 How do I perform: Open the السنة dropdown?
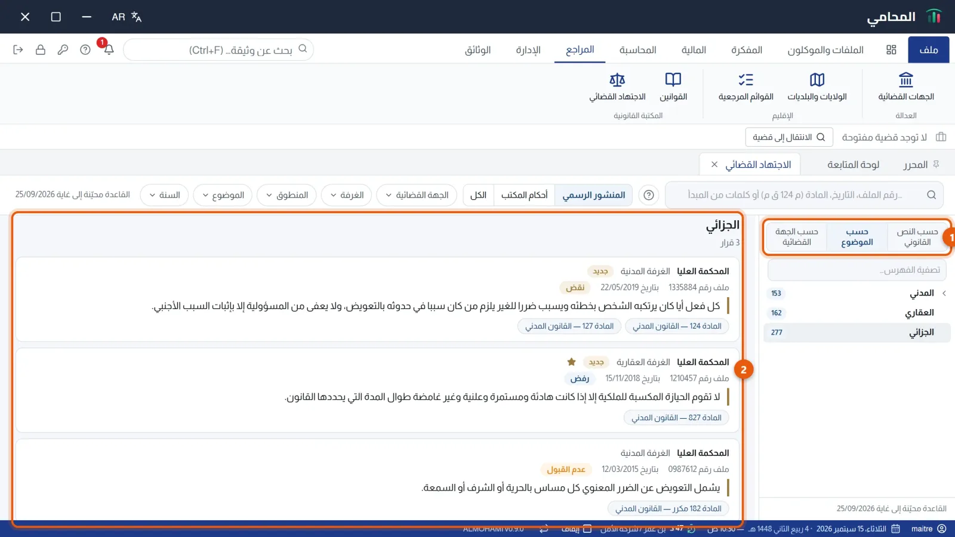(164, 195)
